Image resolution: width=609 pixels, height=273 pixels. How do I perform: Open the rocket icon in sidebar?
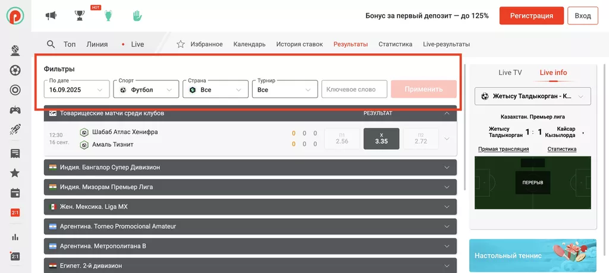coord(15,130)
